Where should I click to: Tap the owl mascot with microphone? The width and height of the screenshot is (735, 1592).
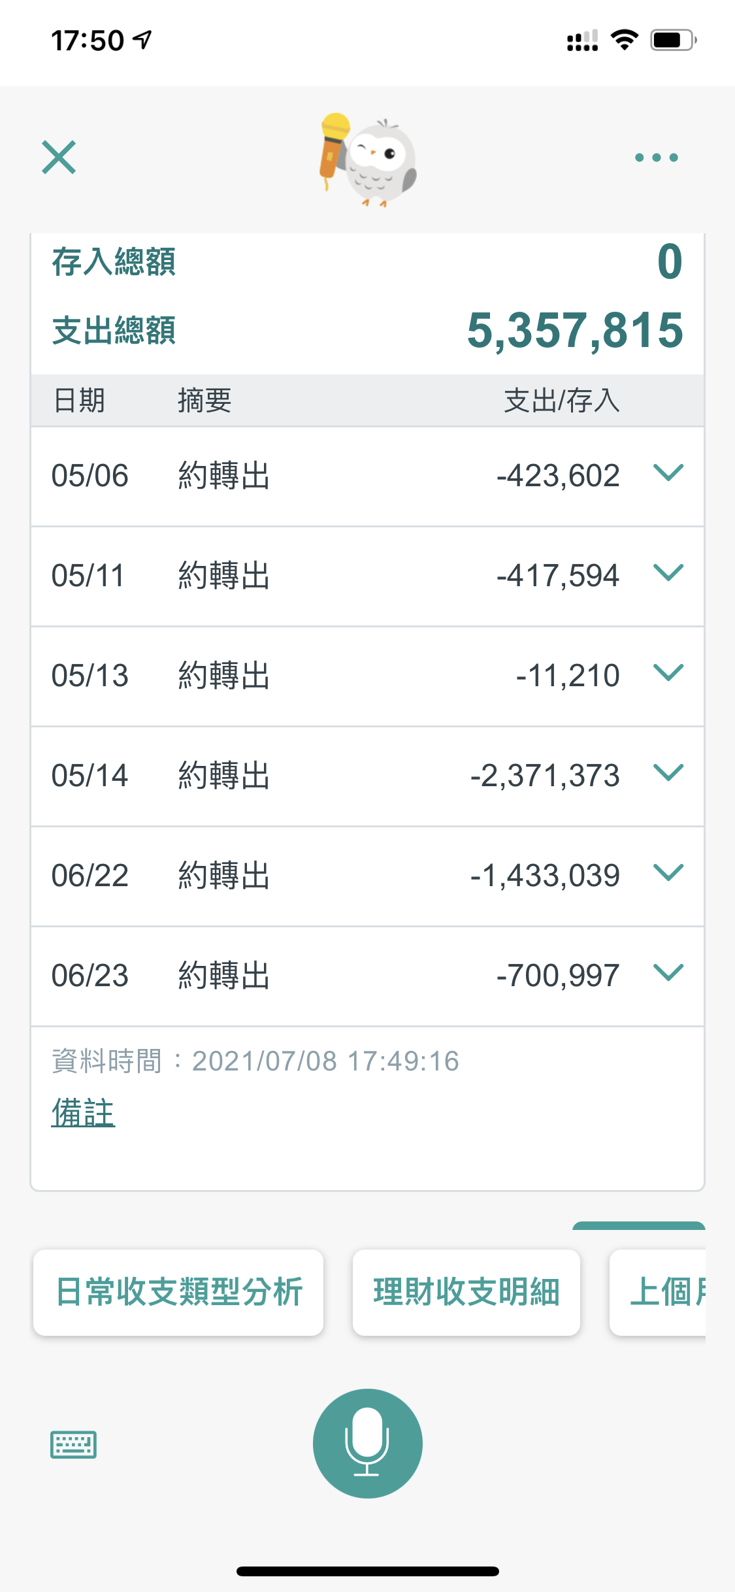click(x=368, y=159)
